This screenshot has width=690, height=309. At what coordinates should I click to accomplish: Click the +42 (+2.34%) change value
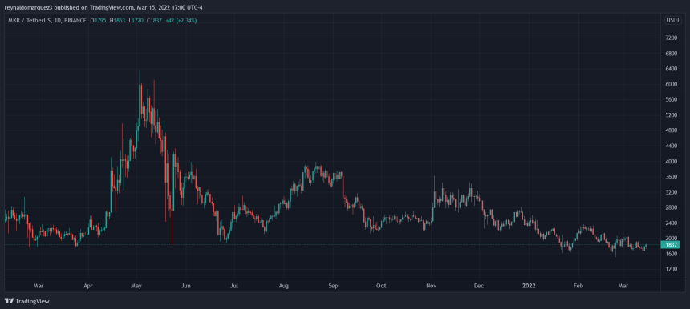182,20
